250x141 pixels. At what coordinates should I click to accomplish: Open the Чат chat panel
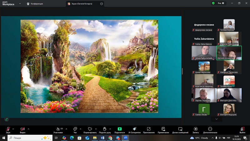point(75,129)
